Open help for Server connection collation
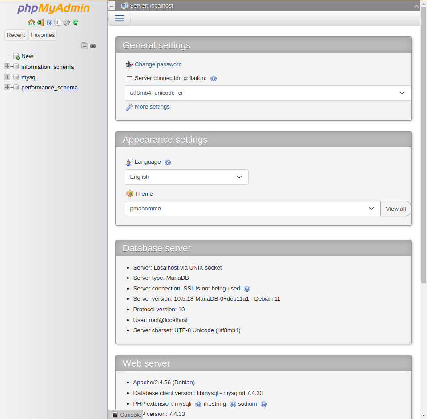This screenshot has height=419, width=427. tap(213, 78)
